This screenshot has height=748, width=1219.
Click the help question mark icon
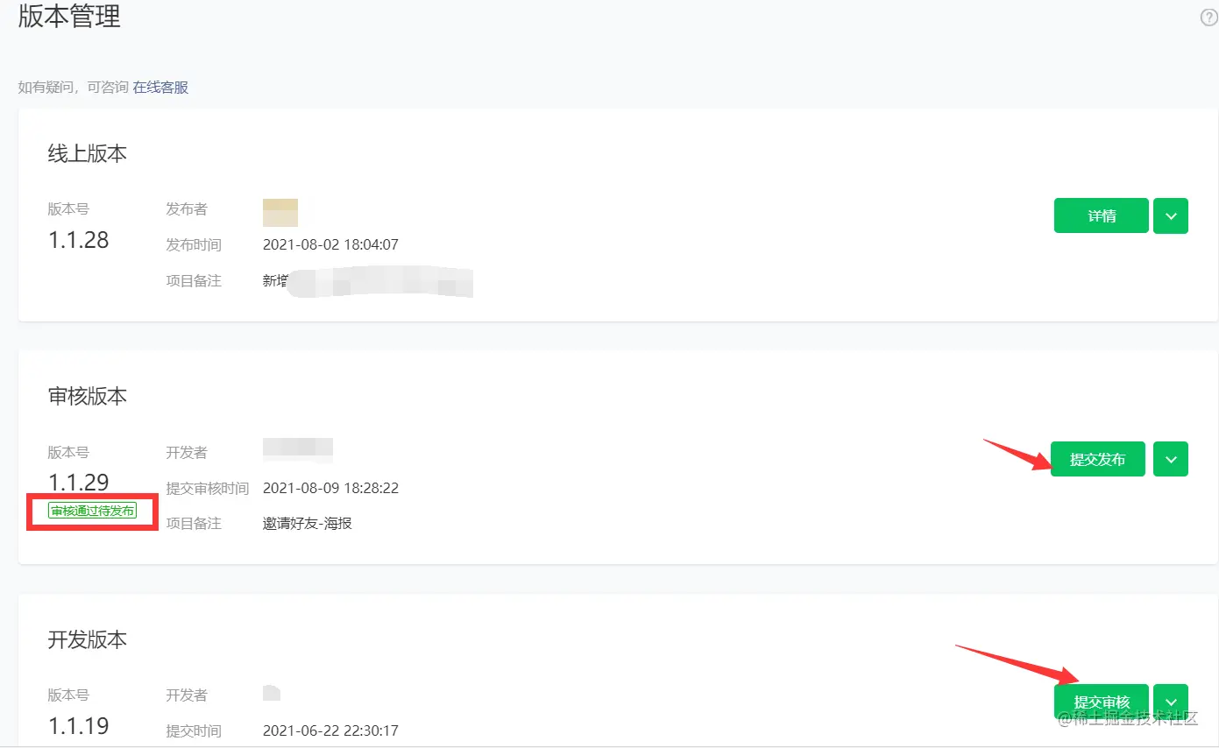(x=1208, y=18)
